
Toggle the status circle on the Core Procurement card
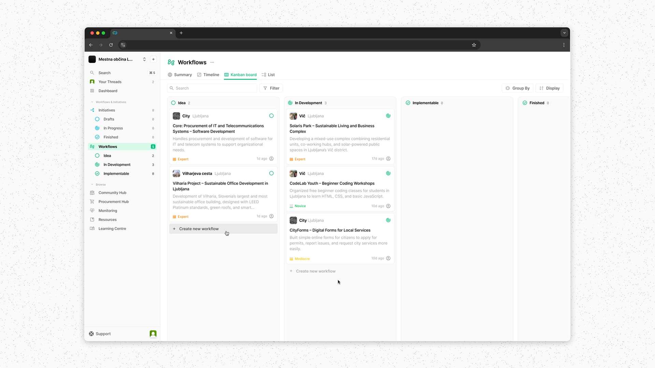(x=271, y=116)
